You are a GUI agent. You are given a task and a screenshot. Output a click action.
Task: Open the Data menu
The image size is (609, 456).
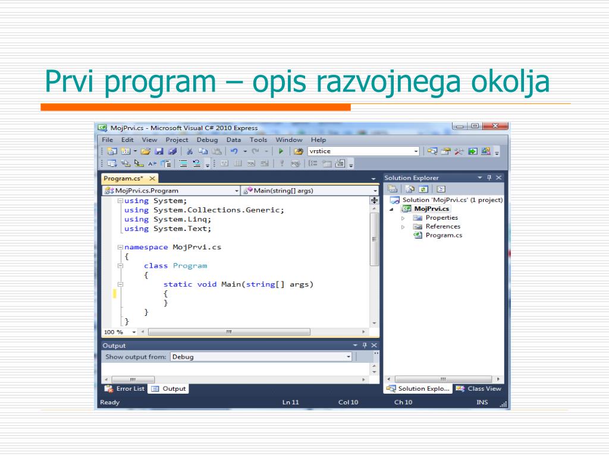pyautogui.click(x=233, y=140)
